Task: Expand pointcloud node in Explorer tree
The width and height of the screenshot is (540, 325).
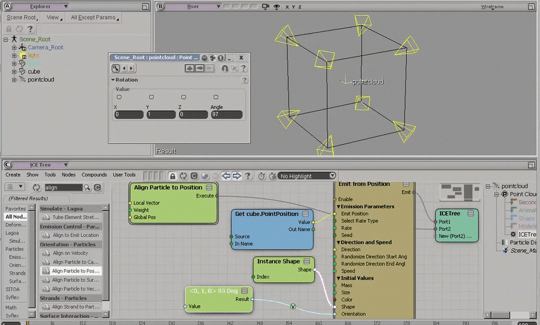Action: coord(14,80)
